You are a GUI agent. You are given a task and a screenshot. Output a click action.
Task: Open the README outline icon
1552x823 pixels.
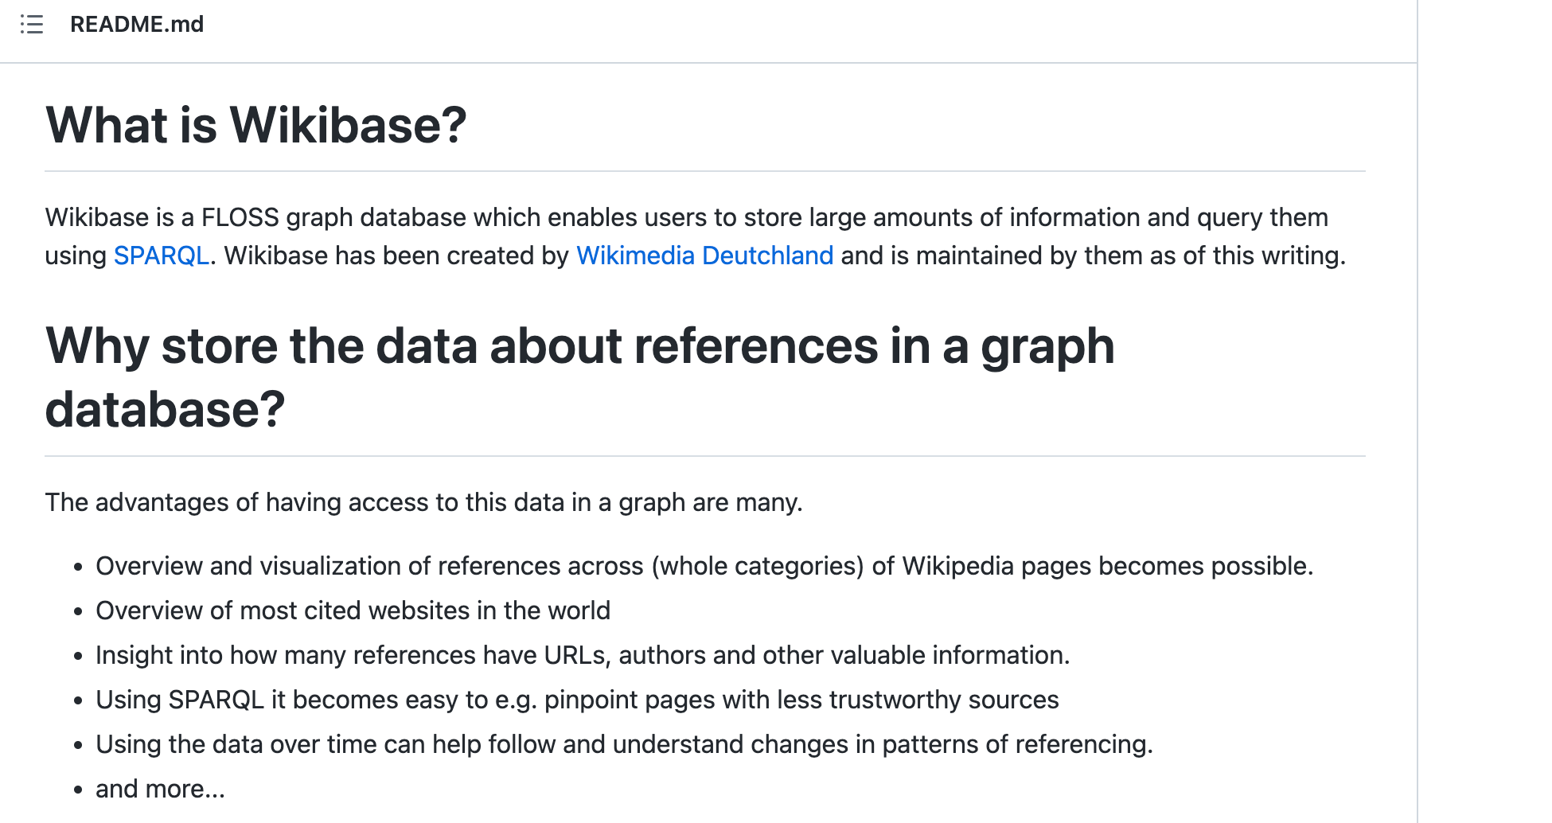32,25
